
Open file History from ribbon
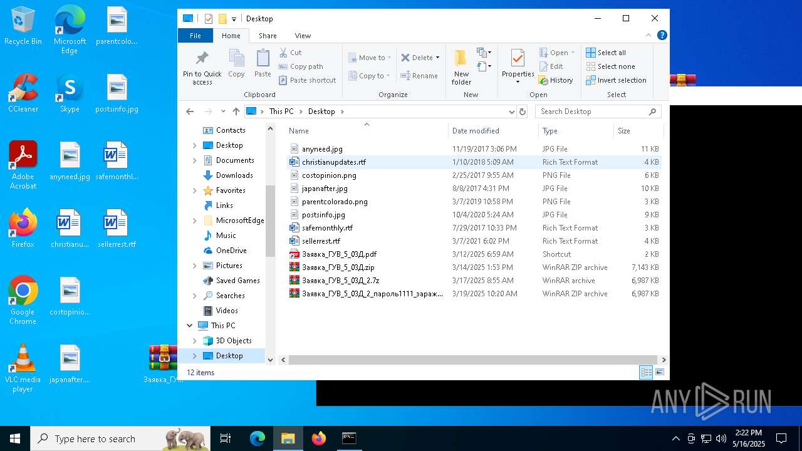pos(556,80)
